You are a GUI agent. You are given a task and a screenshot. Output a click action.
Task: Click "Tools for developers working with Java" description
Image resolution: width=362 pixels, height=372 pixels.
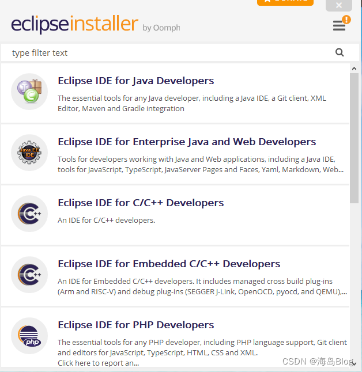point(201,164)
